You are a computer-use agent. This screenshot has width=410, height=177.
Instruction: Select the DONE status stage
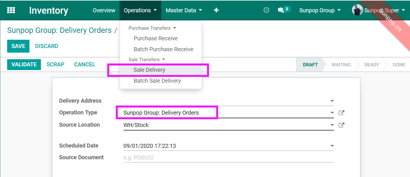tap(399, 65)
